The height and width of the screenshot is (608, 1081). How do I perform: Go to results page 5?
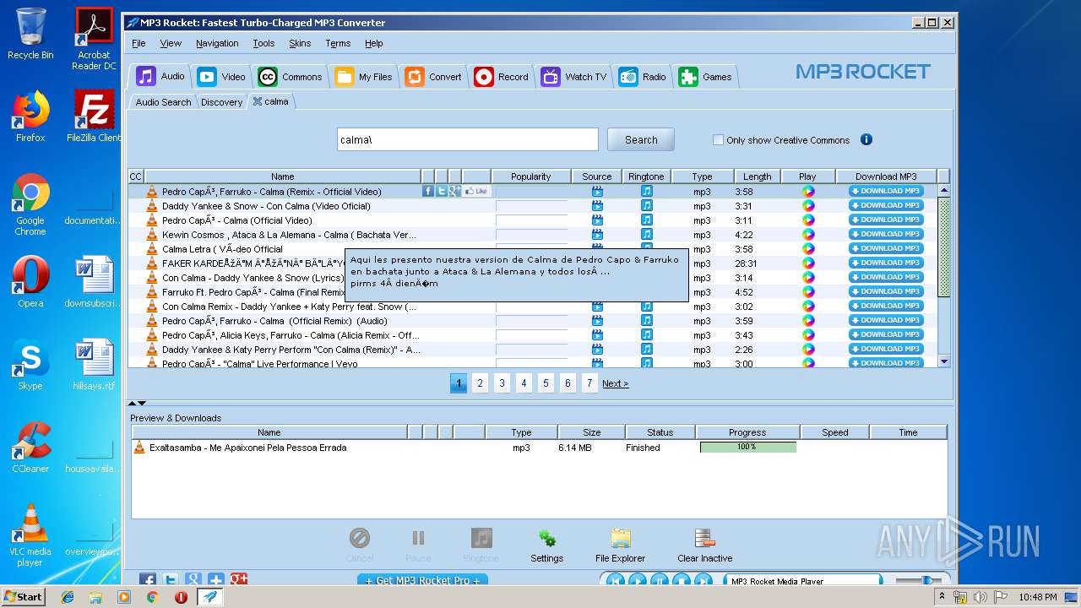(x=546, y=383)
